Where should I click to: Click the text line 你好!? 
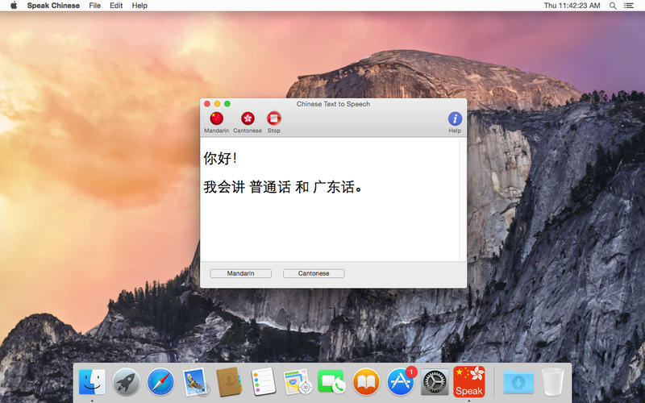point(220,158)
